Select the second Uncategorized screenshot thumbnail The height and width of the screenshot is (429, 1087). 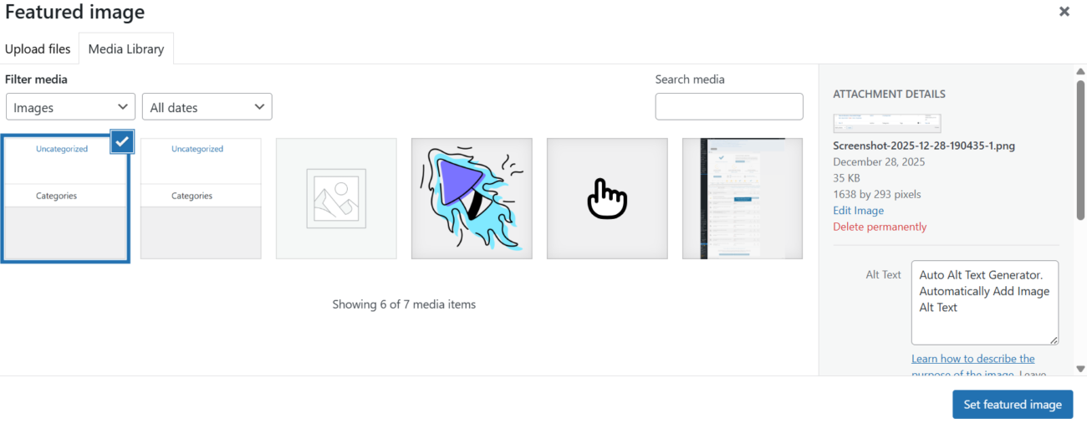pos(201,198)
